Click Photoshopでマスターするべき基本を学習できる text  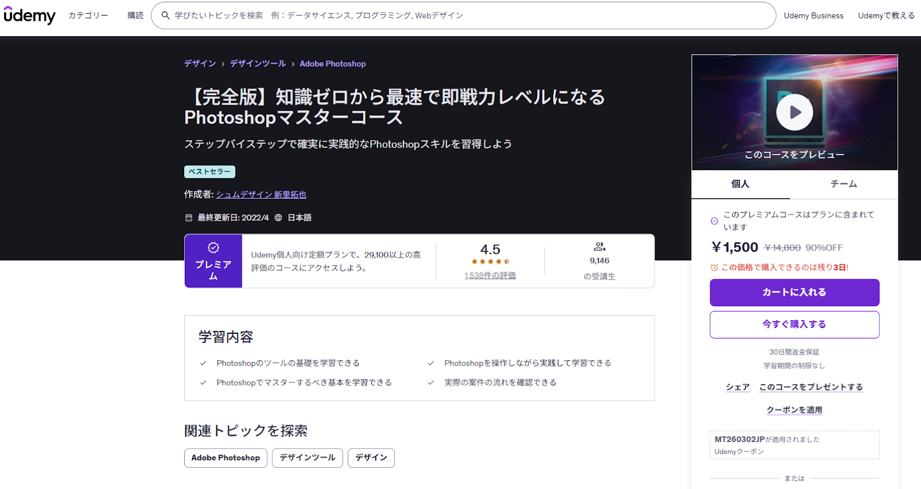point(304,383)
